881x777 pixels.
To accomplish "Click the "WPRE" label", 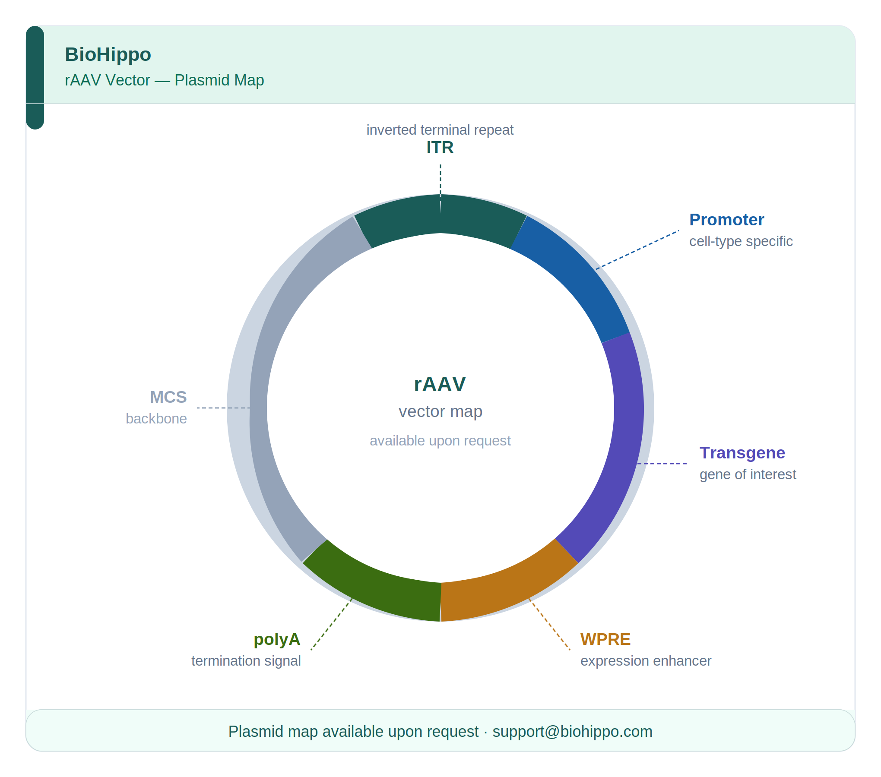I will coord(605,639).
